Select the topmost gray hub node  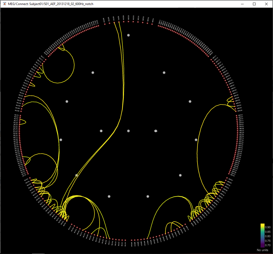128,35
